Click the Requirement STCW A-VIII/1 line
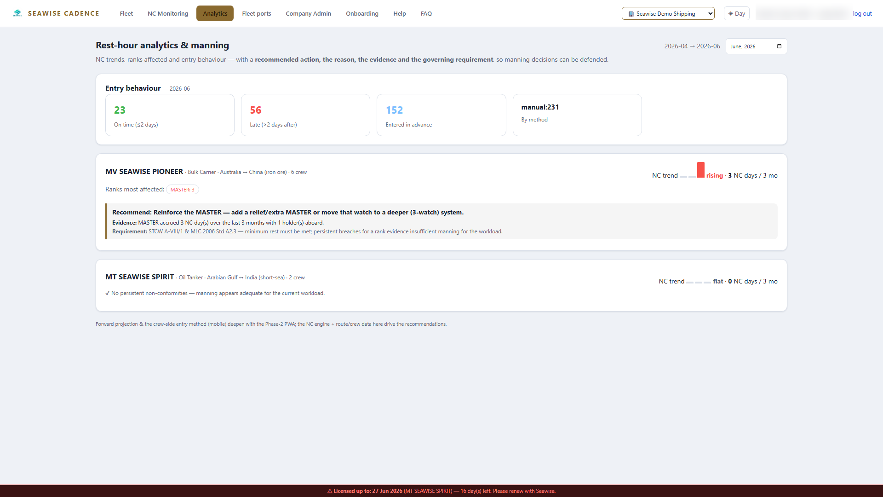Screen dimensions: 883x497 307,231
